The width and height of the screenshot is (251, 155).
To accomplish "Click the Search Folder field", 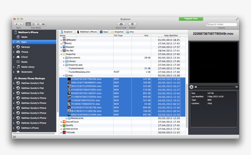I will 222,24.
